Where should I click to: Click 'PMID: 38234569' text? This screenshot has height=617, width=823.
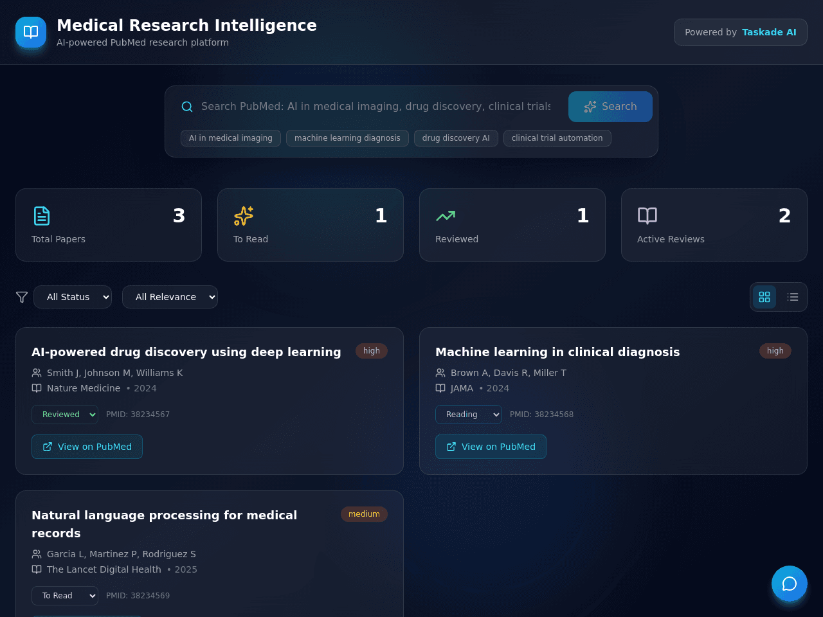138,596
